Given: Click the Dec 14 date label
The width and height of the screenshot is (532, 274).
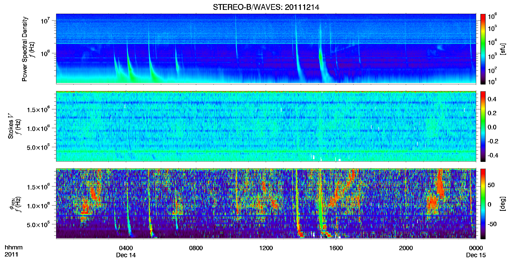Looking at the screenshot, I should (x=126, y=255).
